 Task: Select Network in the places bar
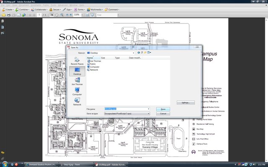point(77,102)
